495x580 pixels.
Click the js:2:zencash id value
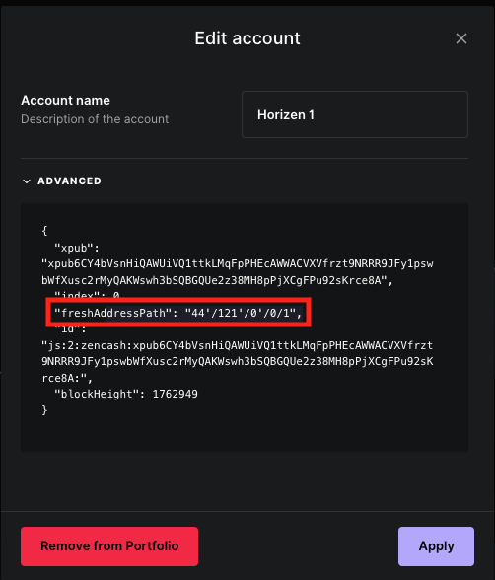[237, 362]
